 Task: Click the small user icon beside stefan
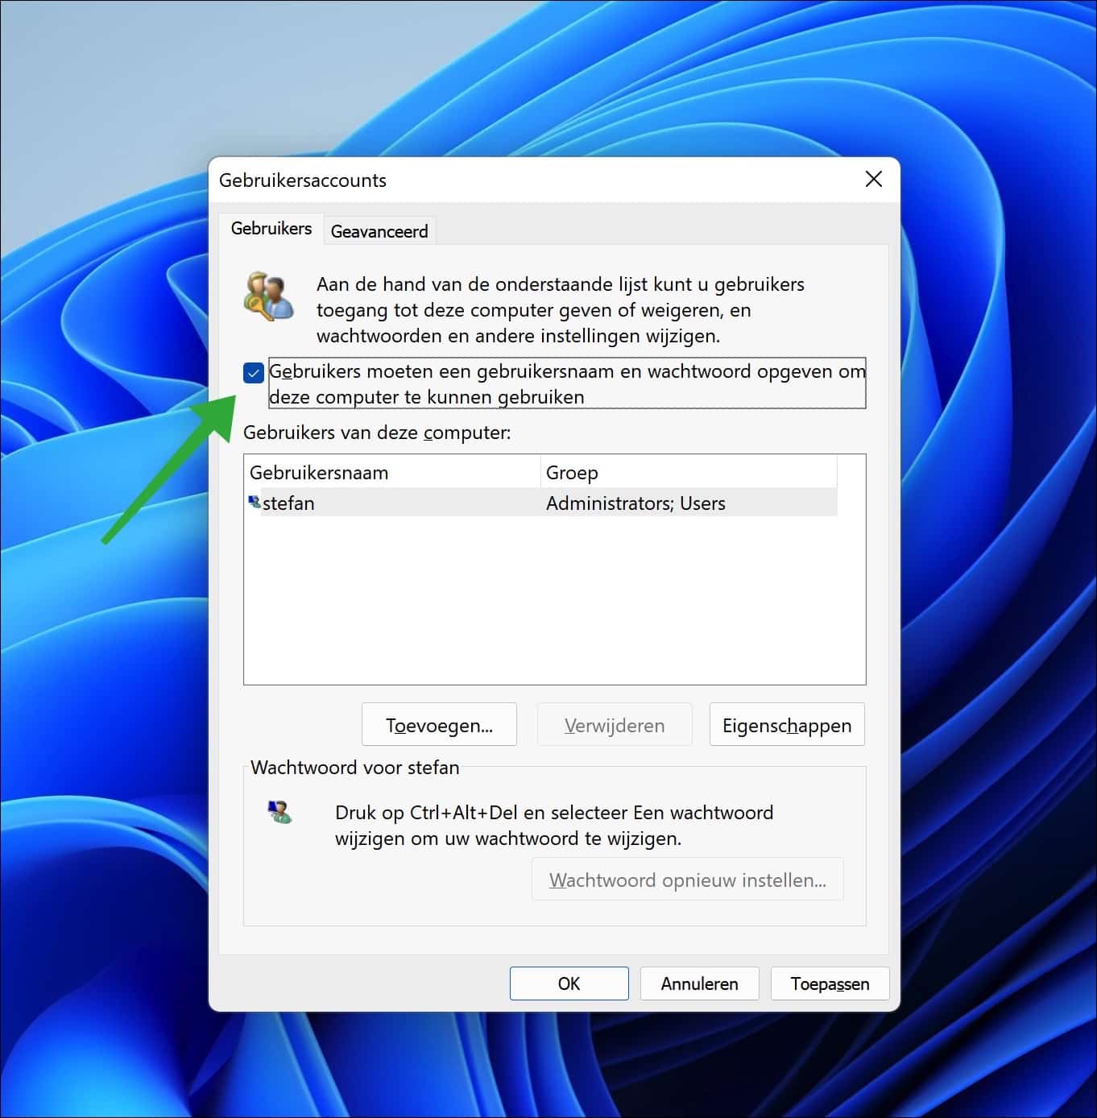[255, 501]
